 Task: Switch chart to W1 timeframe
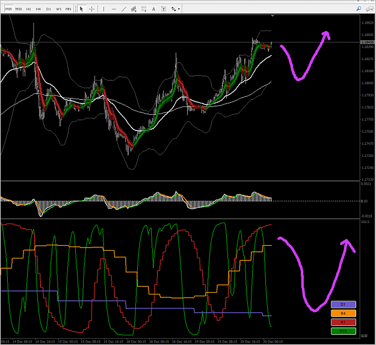tap(58, 9)
